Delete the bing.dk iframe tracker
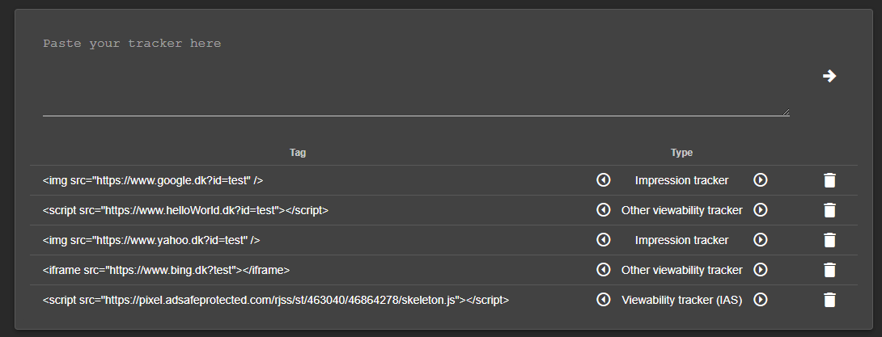882x337 pixels. 829,270
